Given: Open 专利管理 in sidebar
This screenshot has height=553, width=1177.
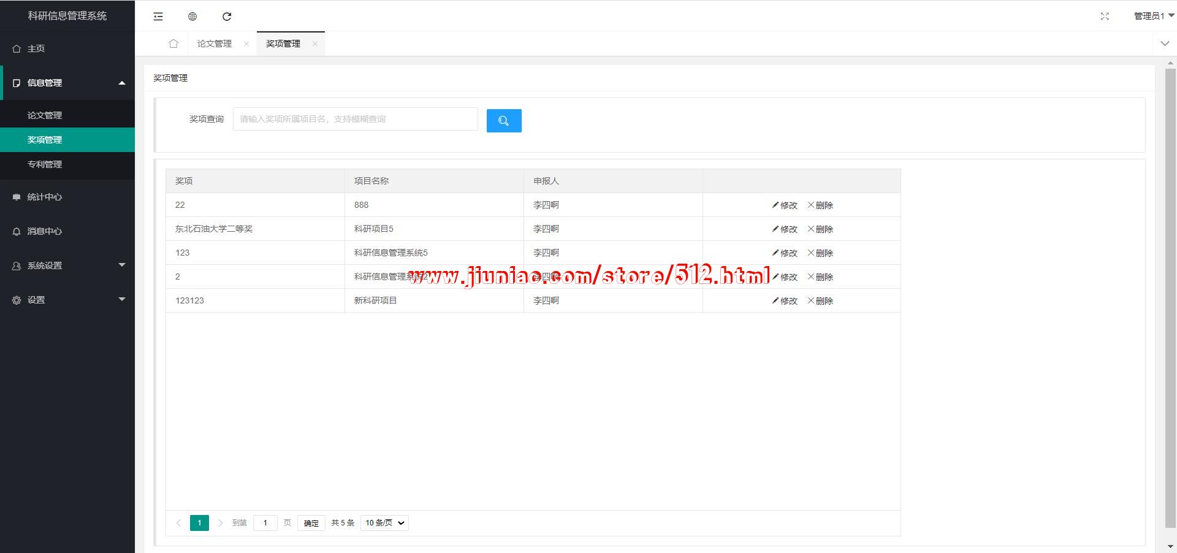Looking at the screenshot, I should tap(67, 164).
